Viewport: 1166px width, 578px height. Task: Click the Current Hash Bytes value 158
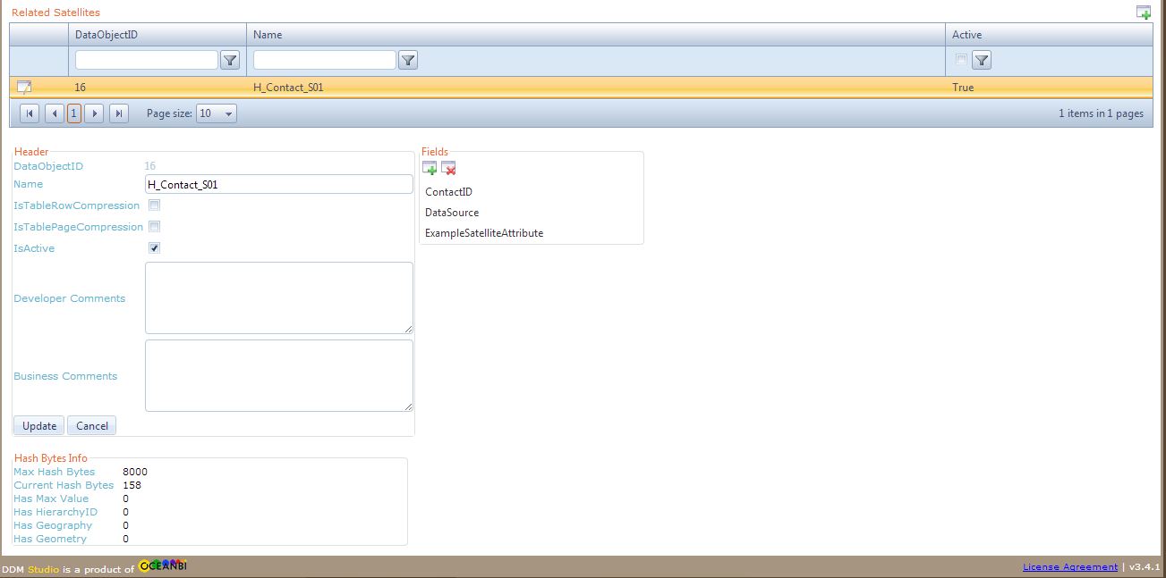[x=132, y=485]
